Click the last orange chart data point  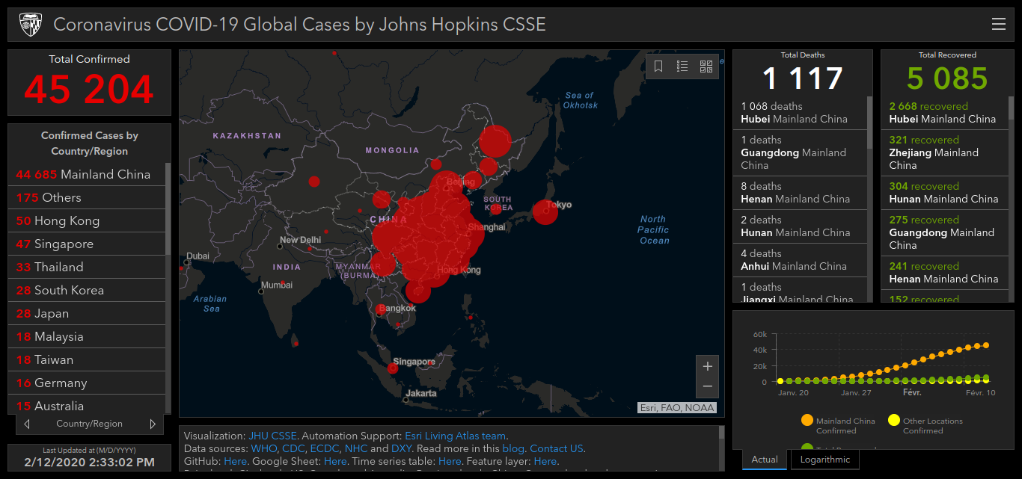(986, 345)
